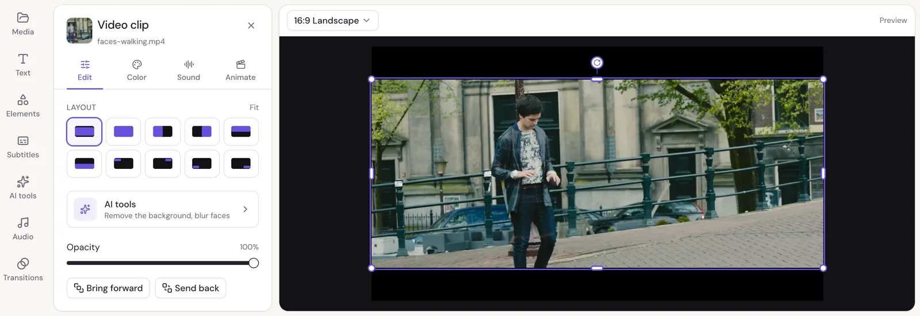920x316 pixels.
Task: Switch to the Edit tab
Action: point(85,71)
